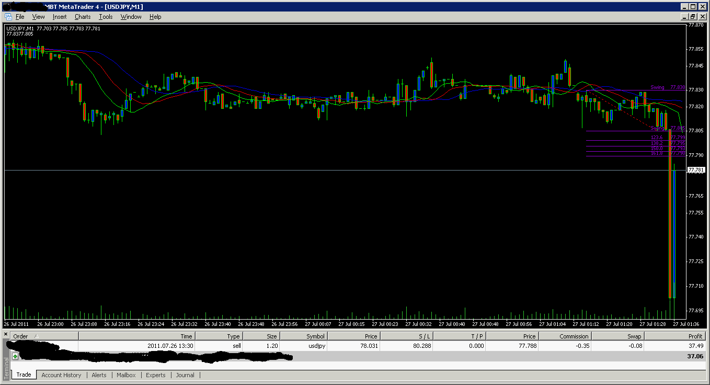
Task: Click the Commission column header
Action: click(x=565, y=336)
